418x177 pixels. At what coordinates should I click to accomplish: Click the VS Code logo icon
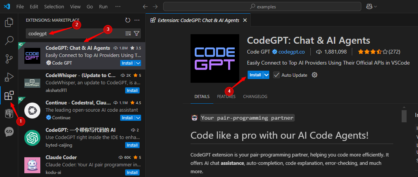(x=7, y=6)
